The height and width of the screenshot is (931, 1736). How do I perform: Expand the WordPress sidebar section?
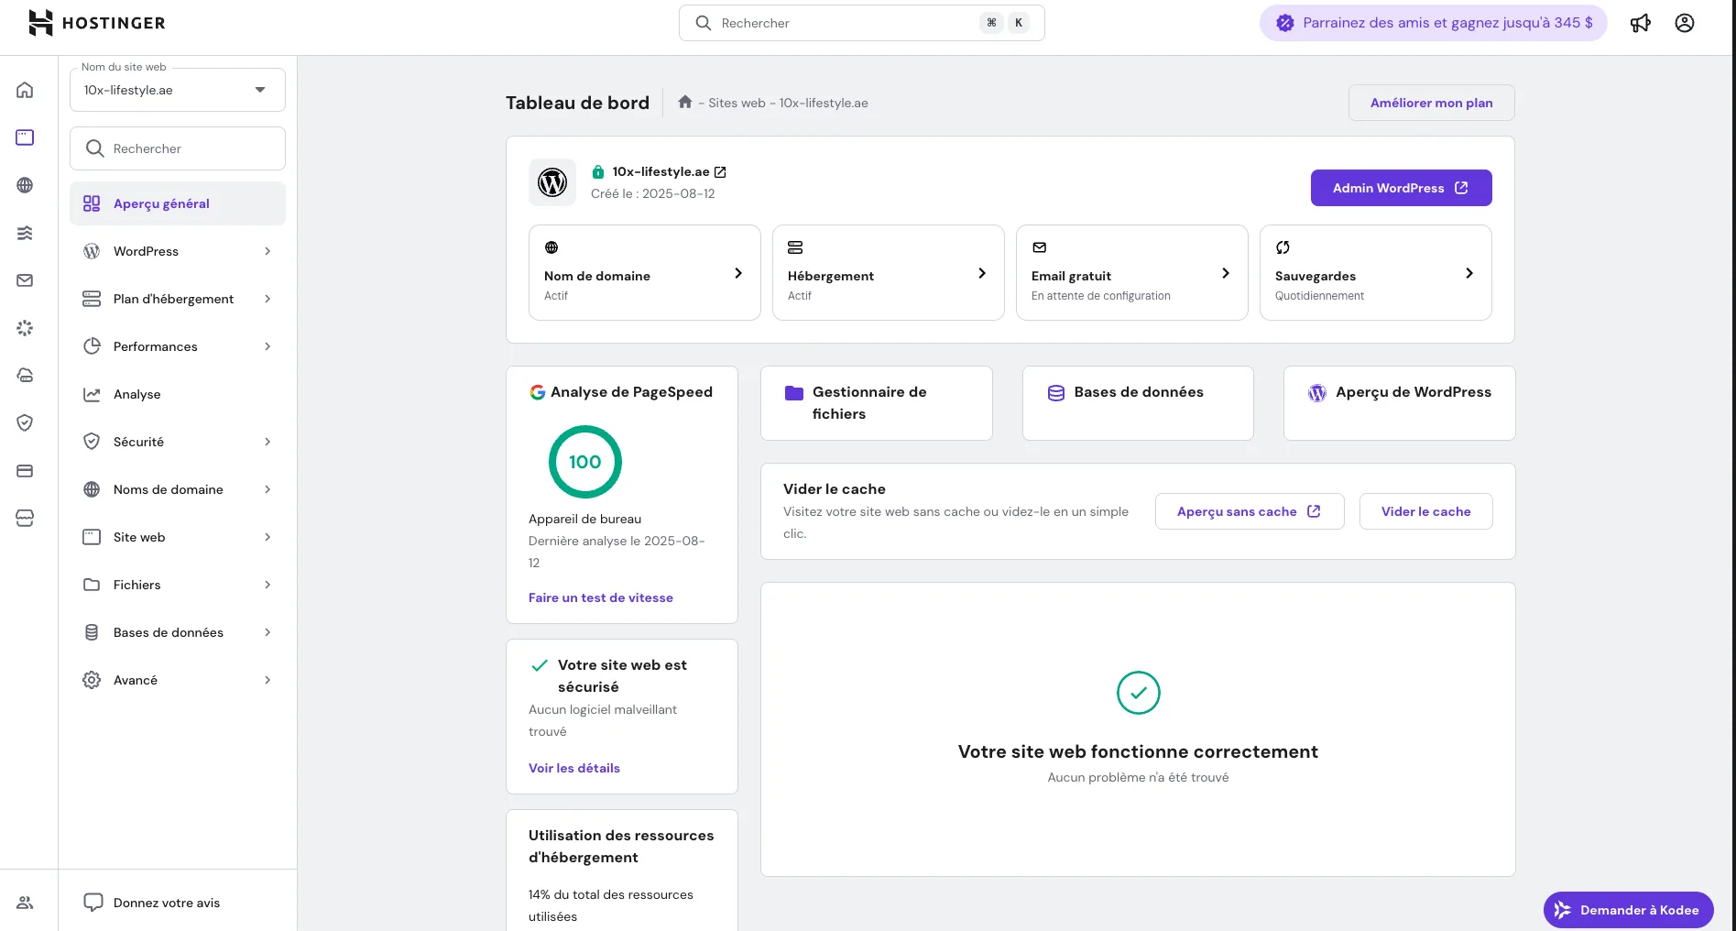click(177, 251)
